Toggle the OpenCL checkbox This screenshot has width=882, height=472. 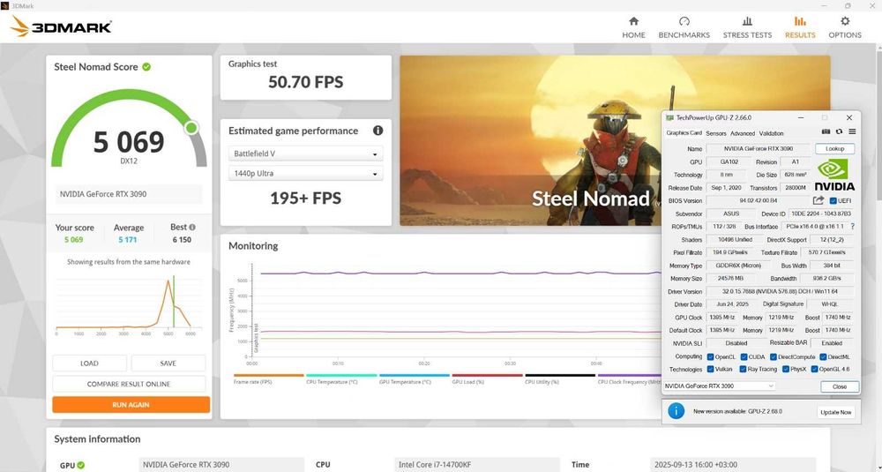[710, 357]
